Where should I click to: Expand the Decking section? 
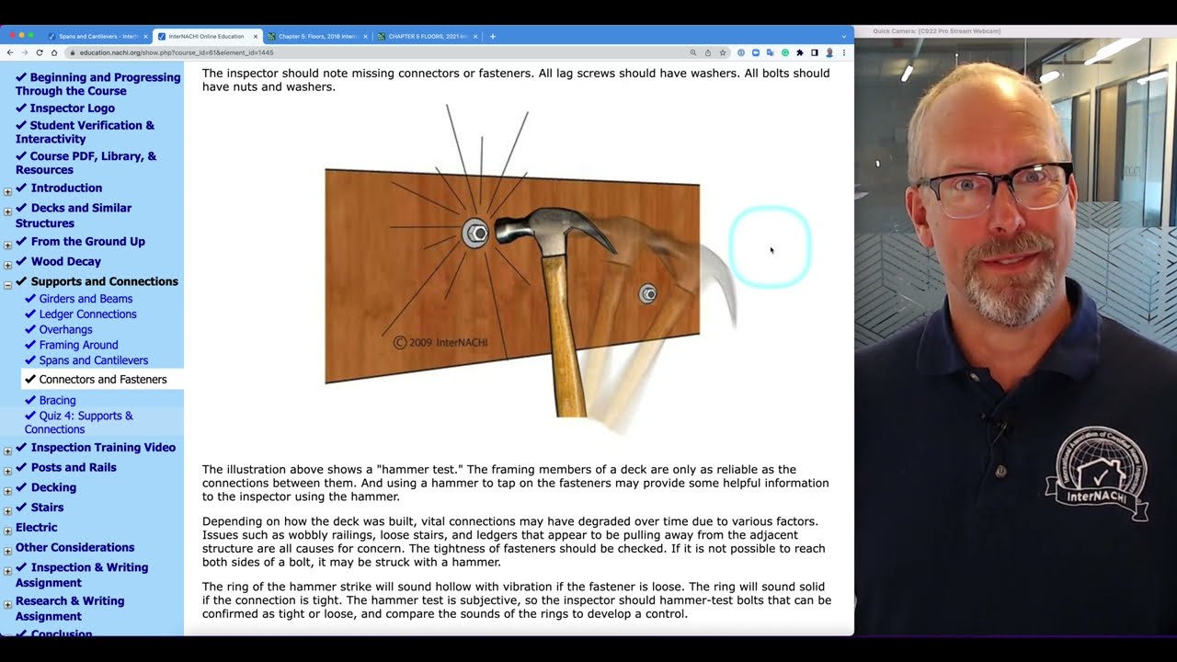8,491
